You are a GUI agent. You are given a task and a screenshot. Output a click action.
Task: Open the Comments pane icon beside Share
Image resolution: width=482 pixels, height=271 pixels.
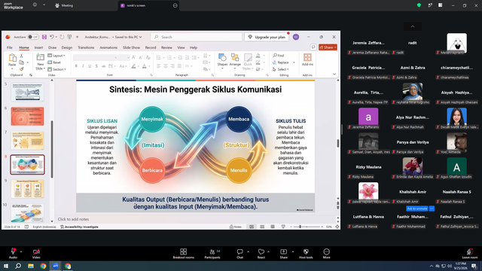tap(313, 47)
